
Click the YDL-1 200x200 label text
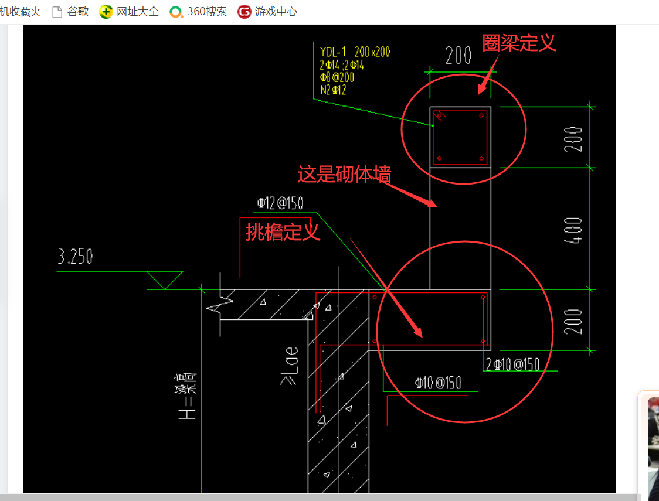pos(355,52)
